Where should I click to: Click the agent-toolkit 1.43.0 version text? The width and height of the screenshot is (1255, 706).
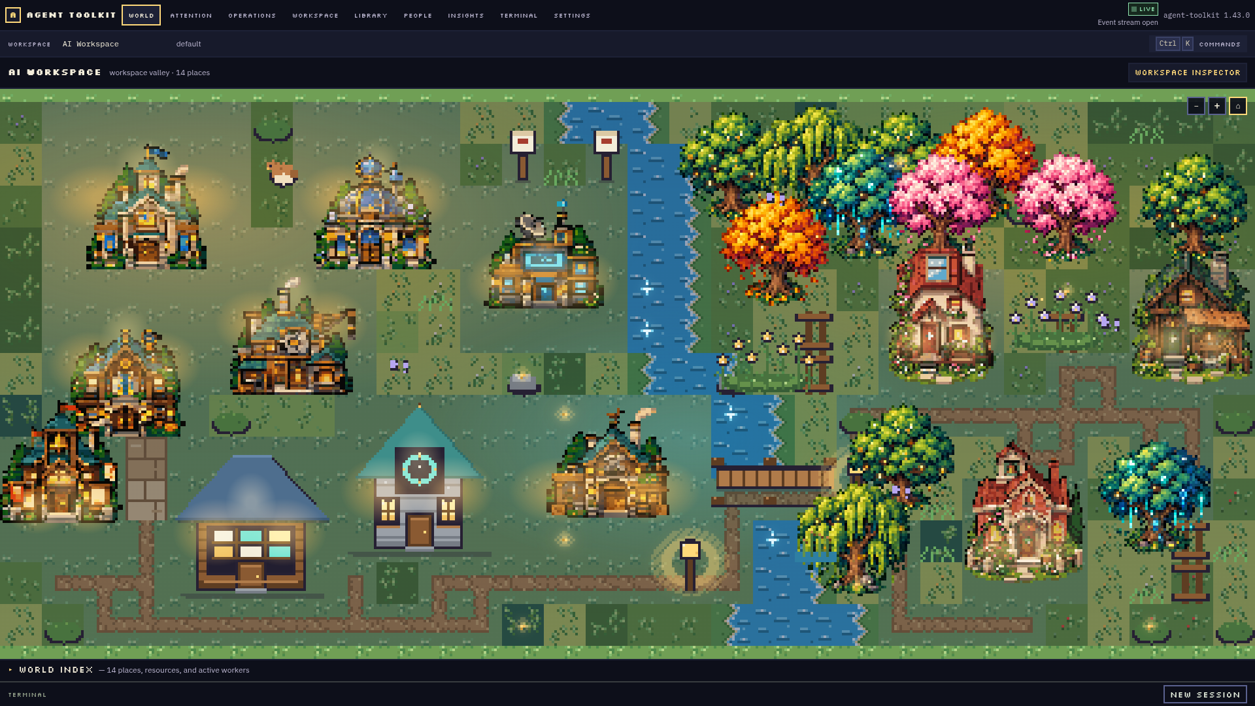point(1206,15)
